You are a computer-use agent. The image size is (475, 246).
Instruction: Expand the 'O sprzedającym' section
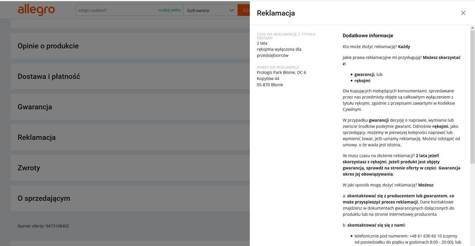click(44, 198)
